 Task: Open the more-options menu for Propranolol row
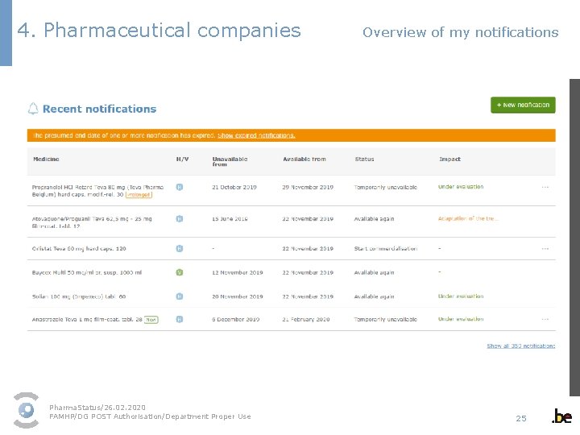coord(545,187)
